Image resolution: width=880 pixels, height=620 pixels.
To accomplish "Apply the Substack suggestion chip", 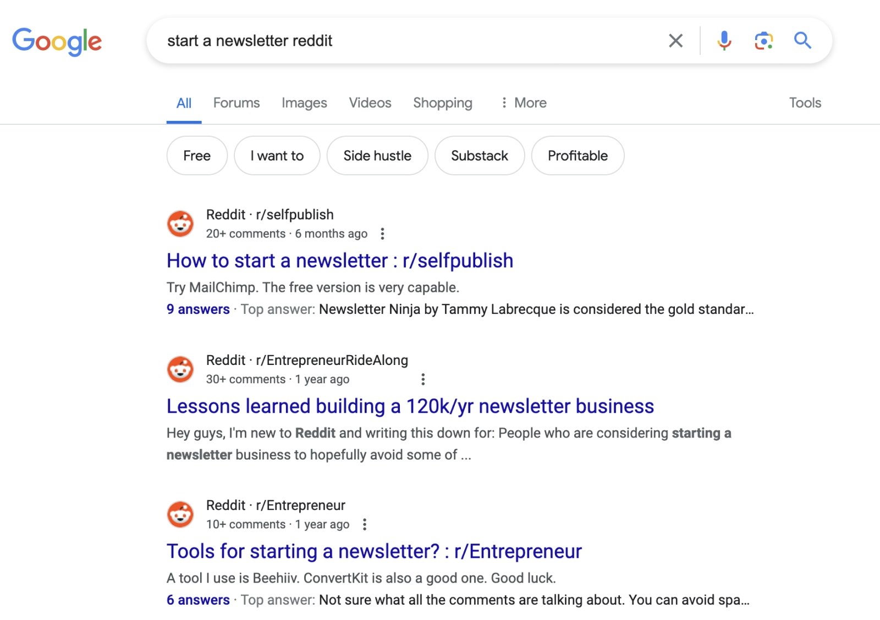I will pyautogui.click(x=480, y=156).
